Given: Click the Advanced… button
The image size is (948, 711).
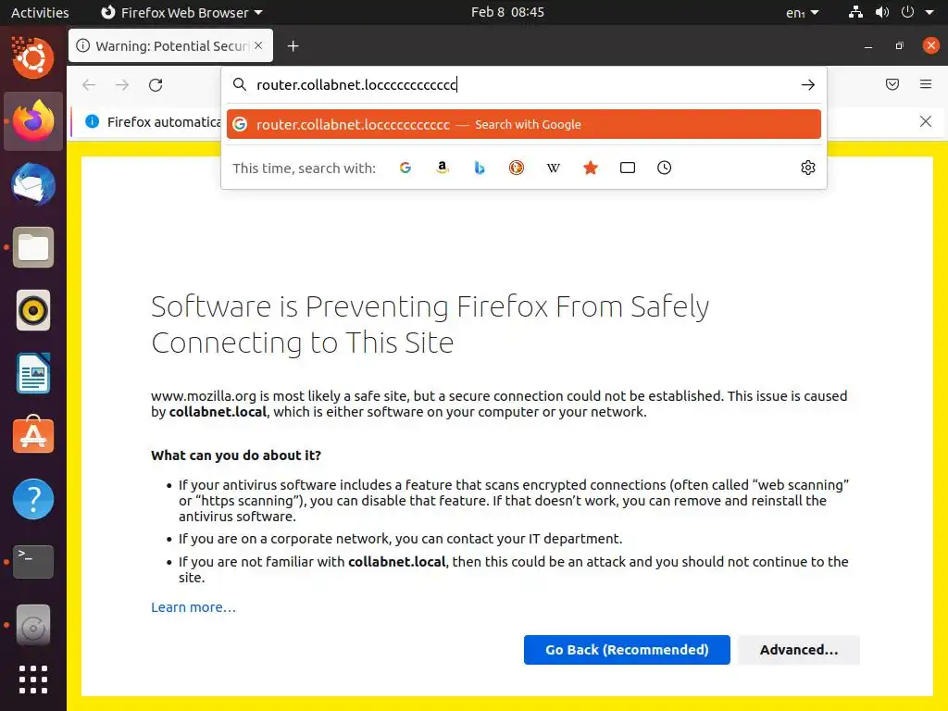Looking at the screenshot, I should tap(798, 650).
